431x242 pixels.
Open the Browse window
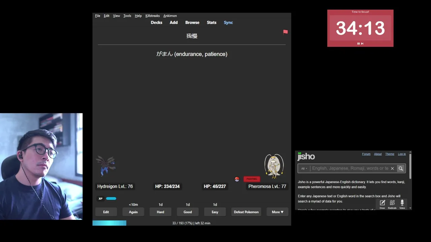pos(192,23)
